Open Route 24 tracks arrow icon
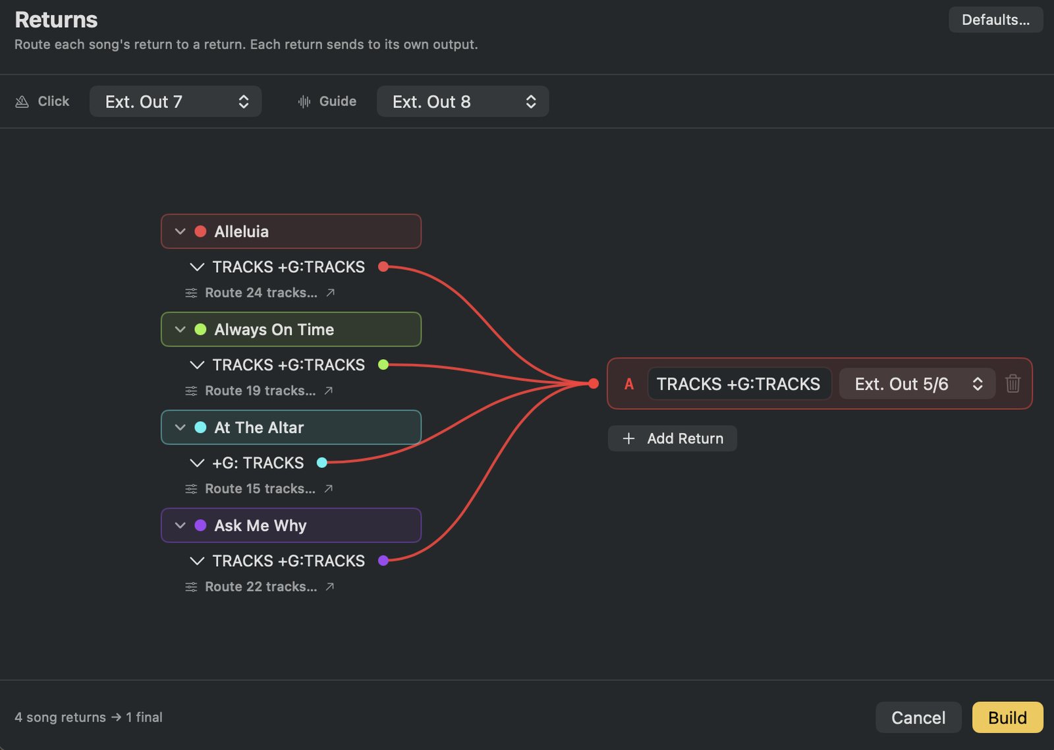The image size is (1054, 750). (x=331, y=292)
